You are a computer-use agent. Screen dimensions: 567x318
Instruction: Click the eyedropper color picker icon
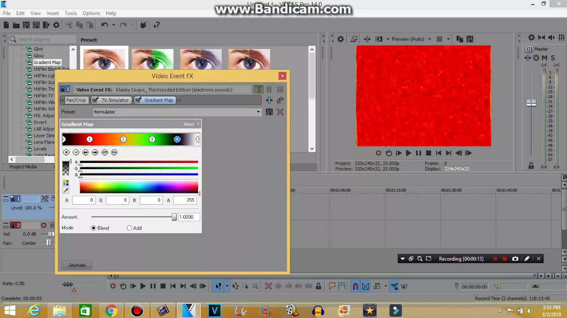(66, 190)
